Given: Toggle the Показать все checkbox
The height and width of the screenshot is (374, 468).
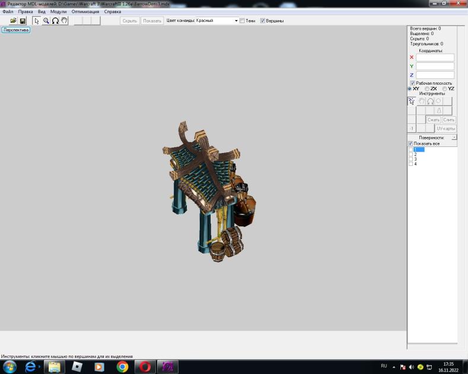Looking at the screenshot, I should click(410, 143).
